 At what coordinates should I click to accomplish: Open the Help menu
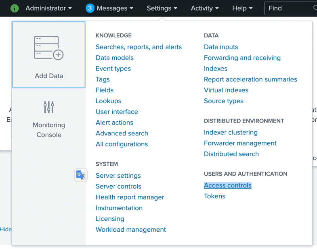(x=242, y=8)
